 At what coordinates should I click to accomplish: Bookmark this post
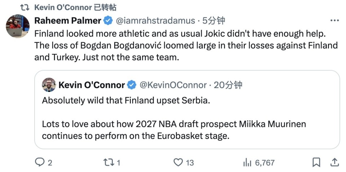pos(316,163)
